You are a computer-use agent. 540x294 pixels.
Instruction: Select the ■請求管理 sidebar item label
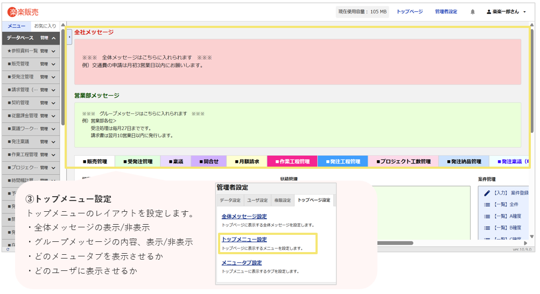tap(23, 90)
